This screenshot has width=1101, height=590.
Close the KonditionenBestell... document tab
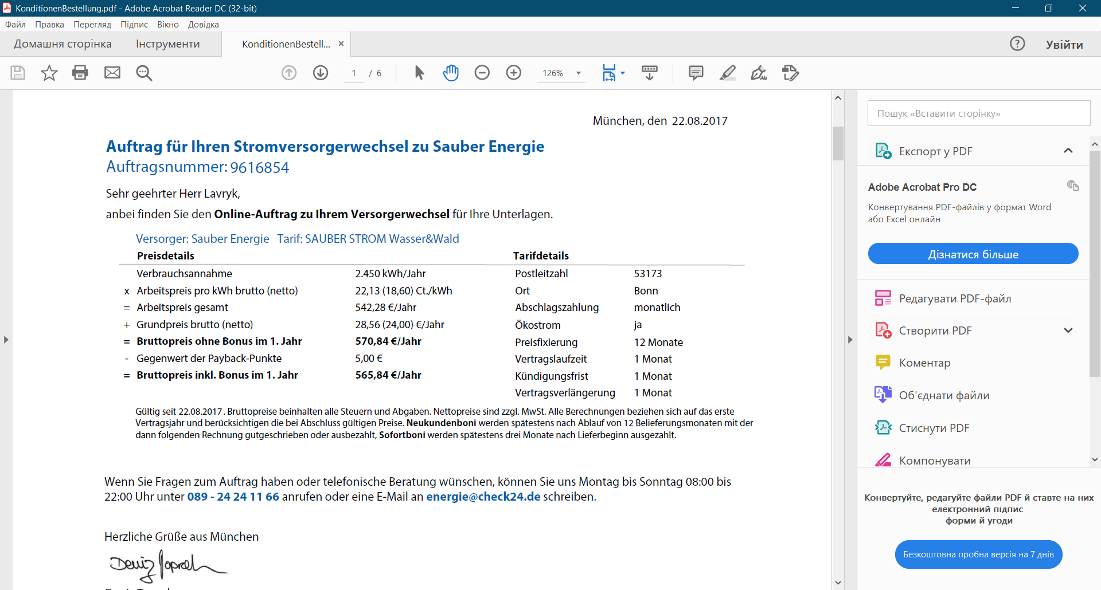341,44
